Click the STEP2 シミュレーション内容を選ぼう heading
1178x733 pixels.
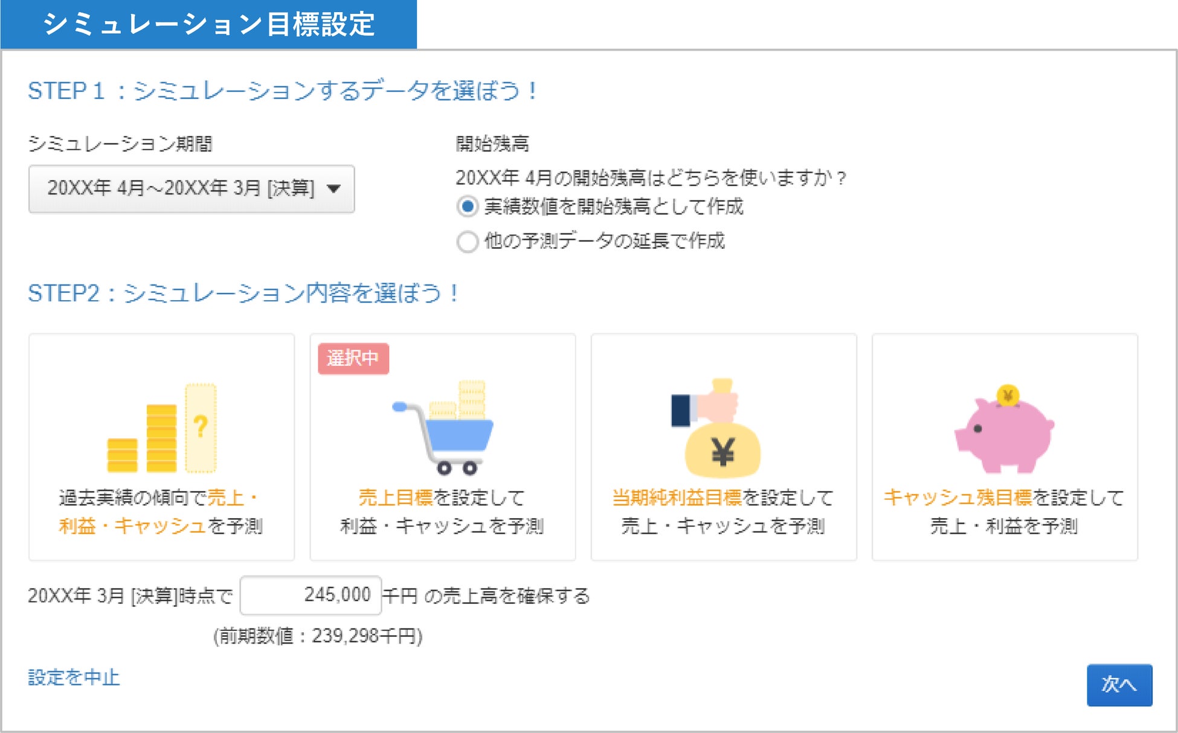click(x=243, y=293)
